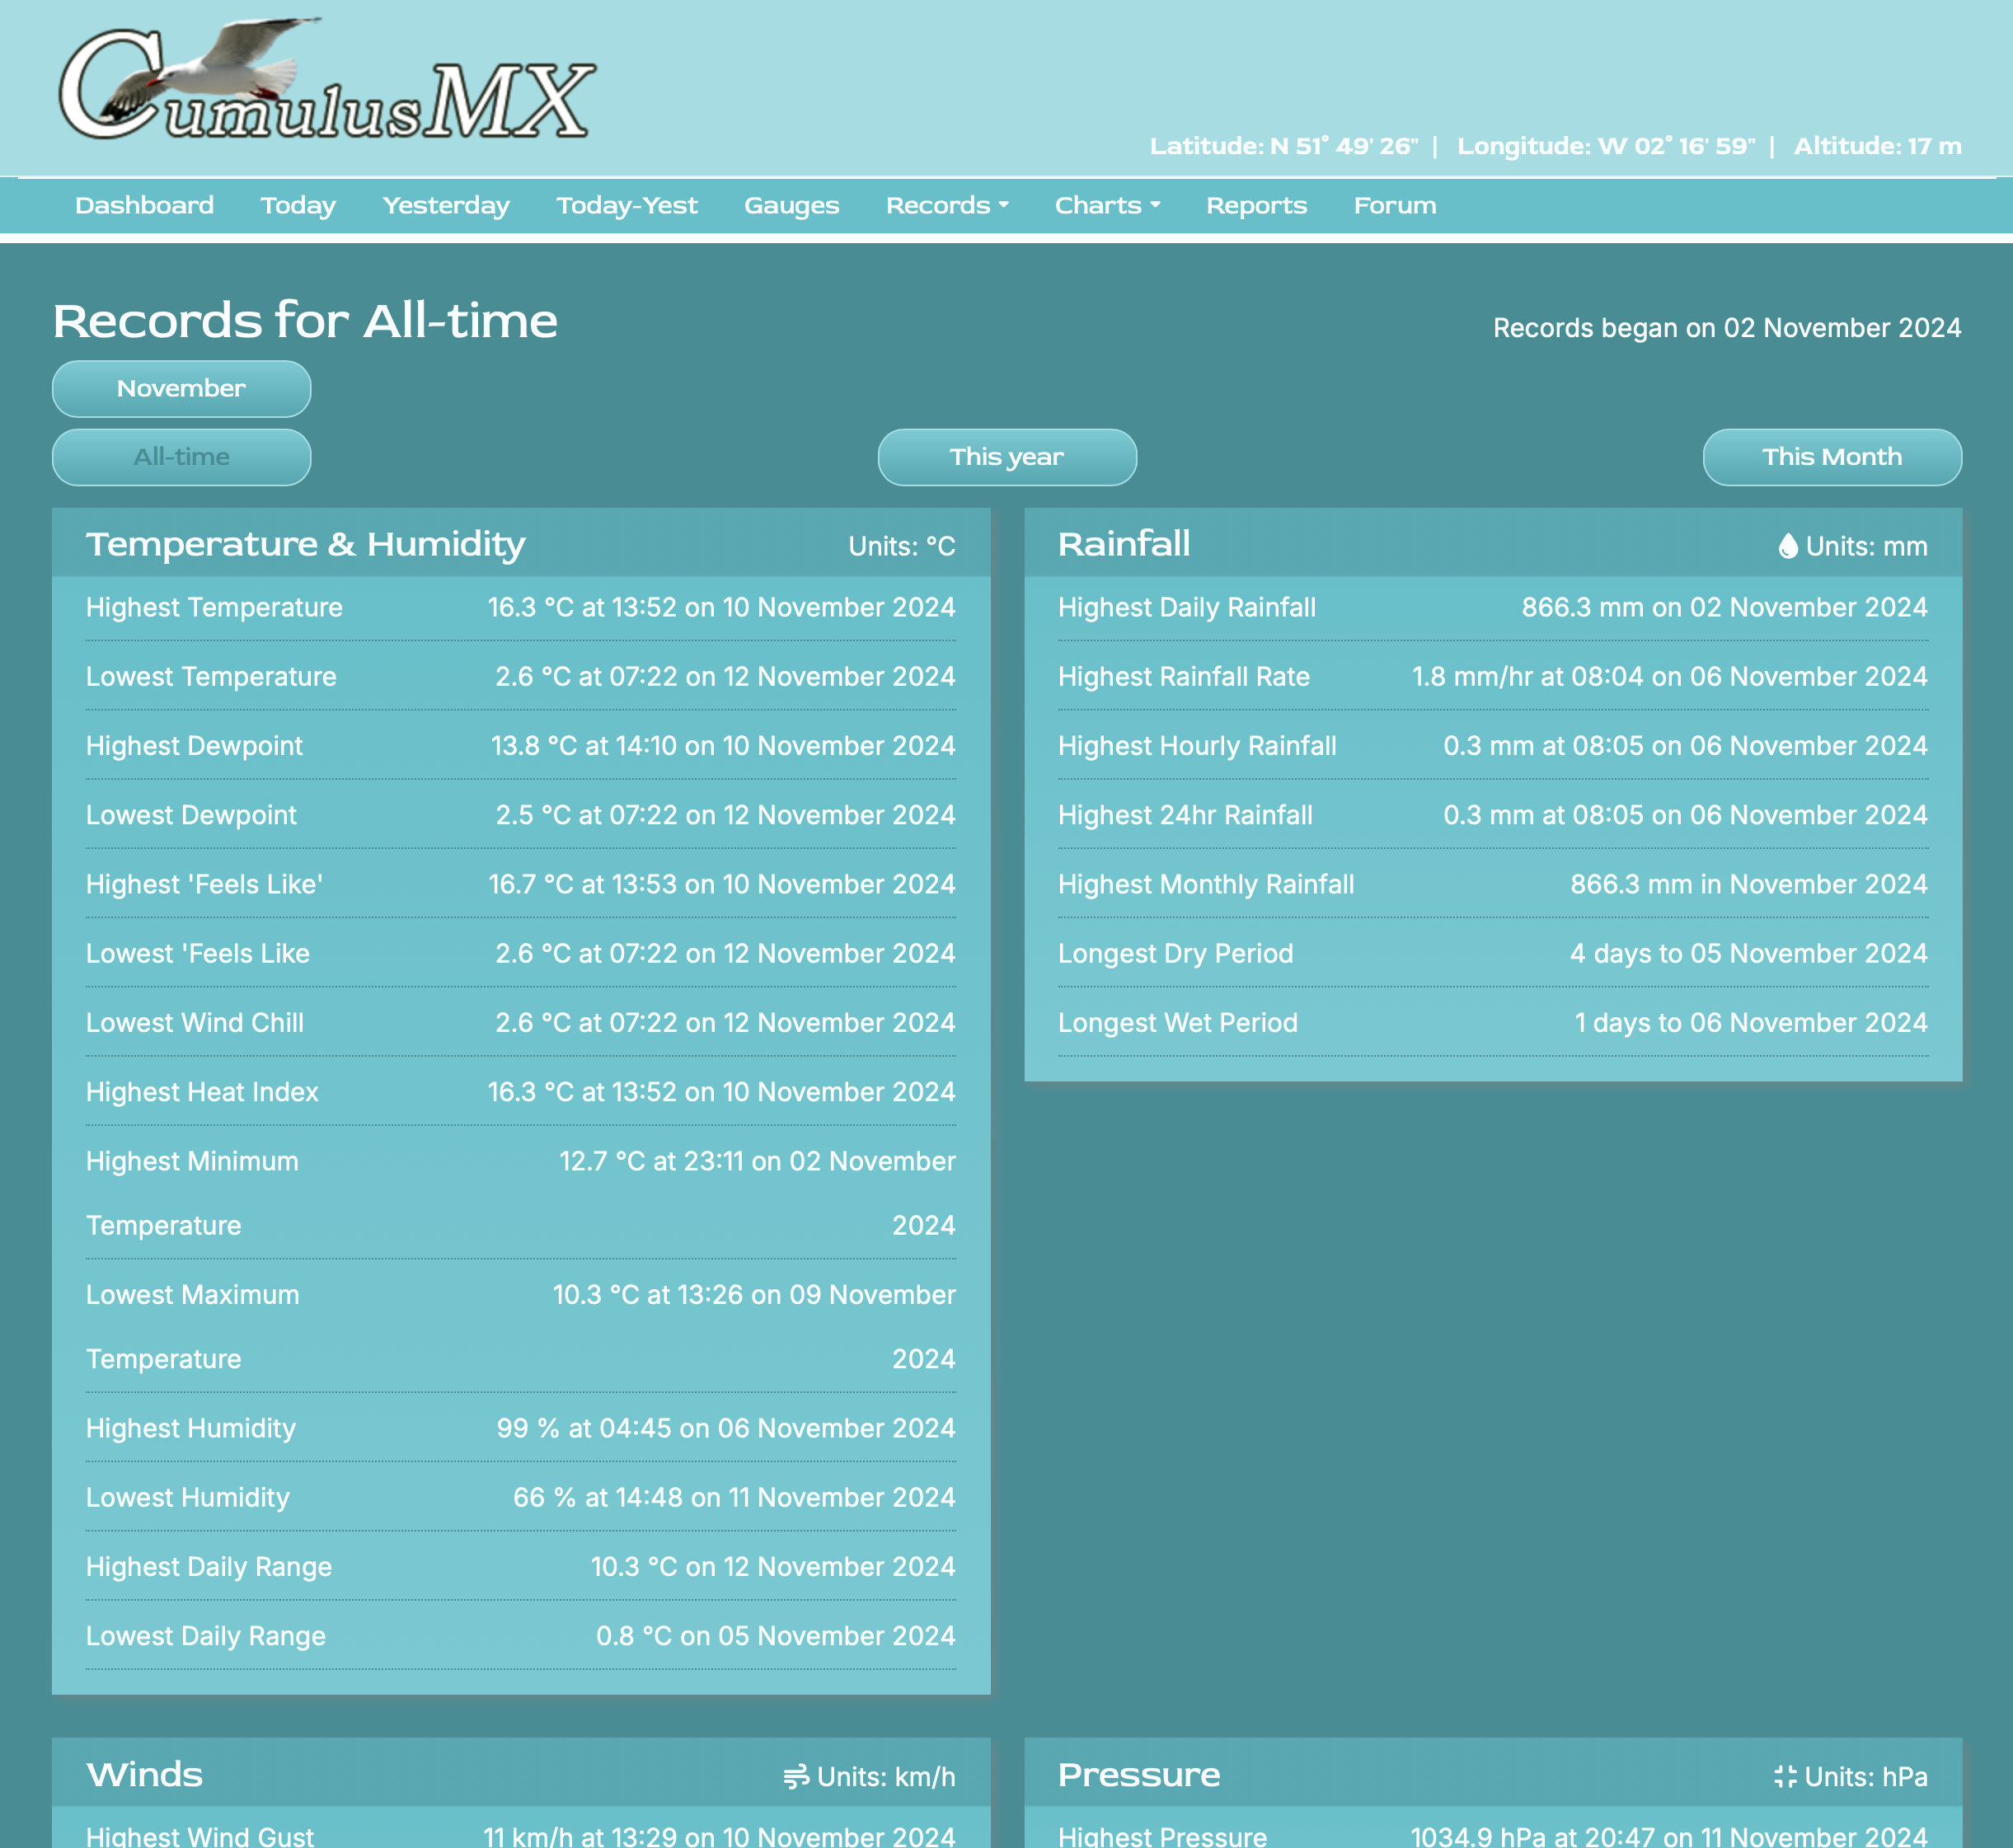Go to the Today page
The width and height of the screenshot is (2013, 1848).
click(x=298, y=205)
